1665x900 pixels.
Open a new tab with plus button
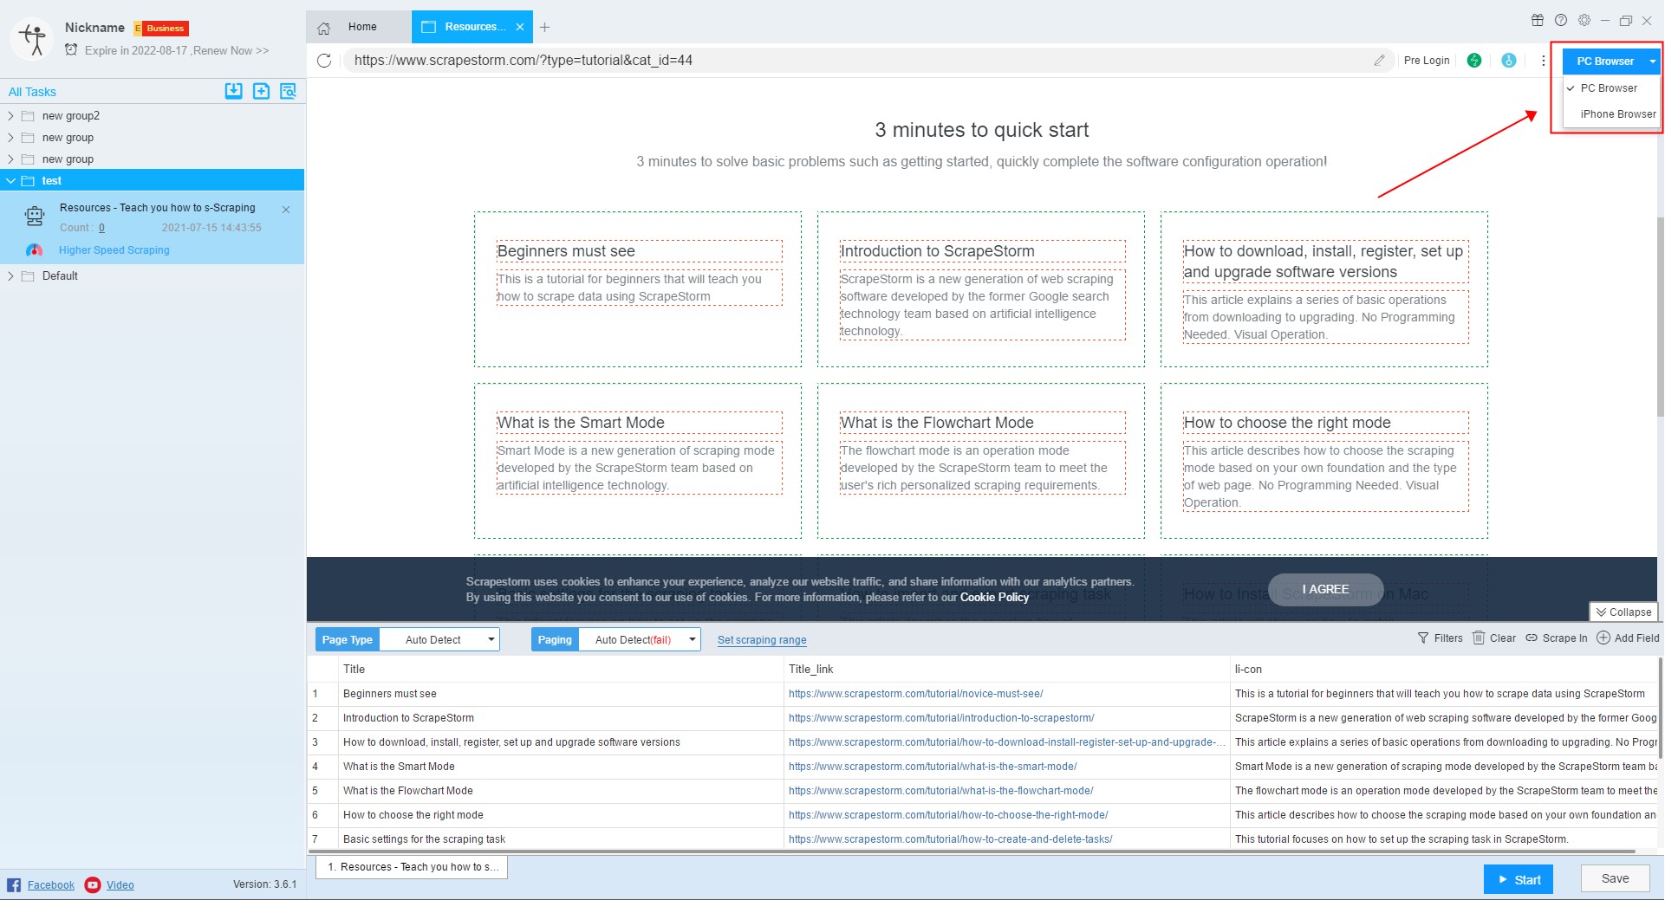point(544,28)
